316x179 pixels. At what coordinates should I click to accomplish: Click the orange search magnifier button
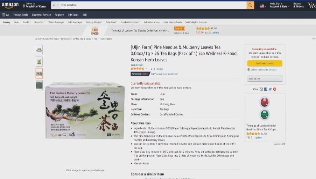tap(250, 5)
